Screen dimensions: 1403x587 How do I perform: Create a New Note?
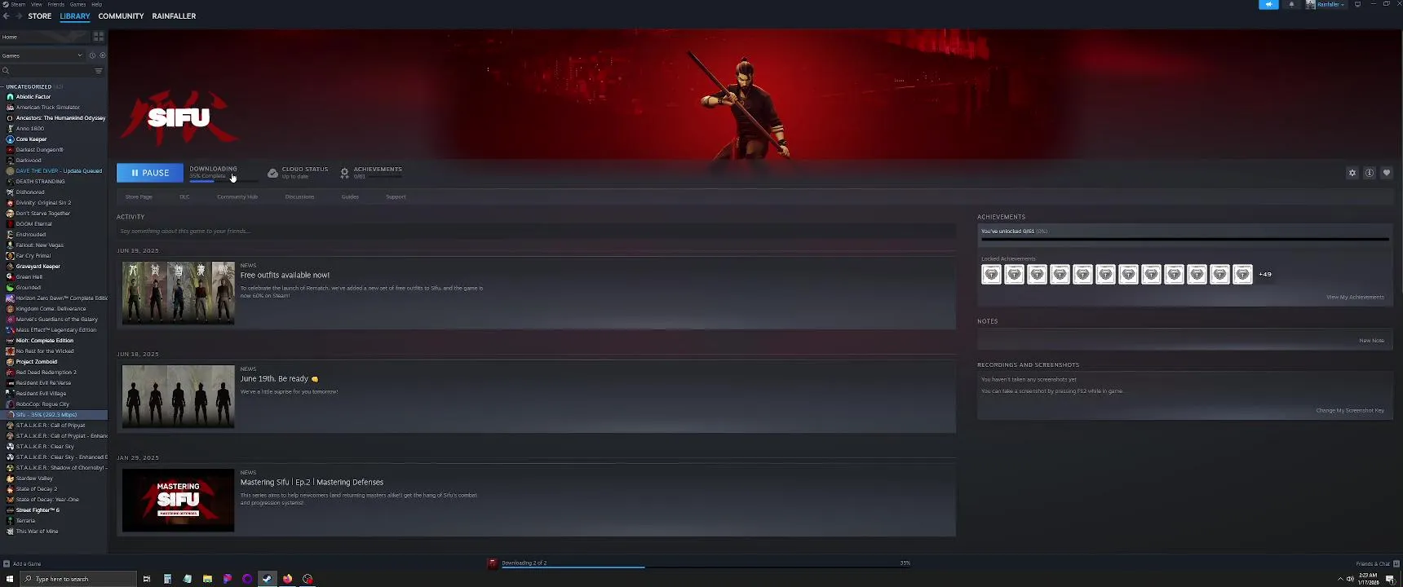tap(1371, 340)
